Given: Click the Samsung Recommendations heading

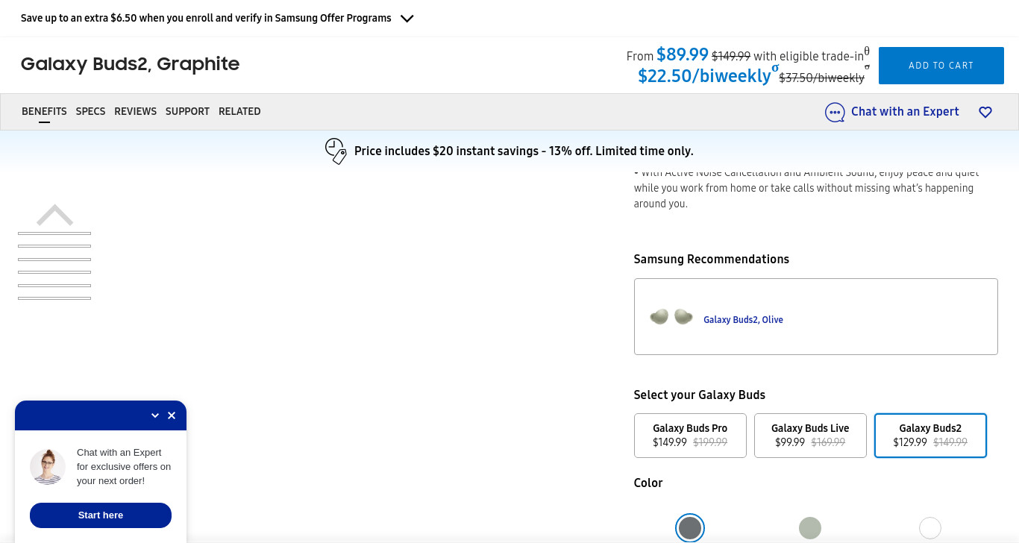Looking at the screenshot, I should 712,260.
